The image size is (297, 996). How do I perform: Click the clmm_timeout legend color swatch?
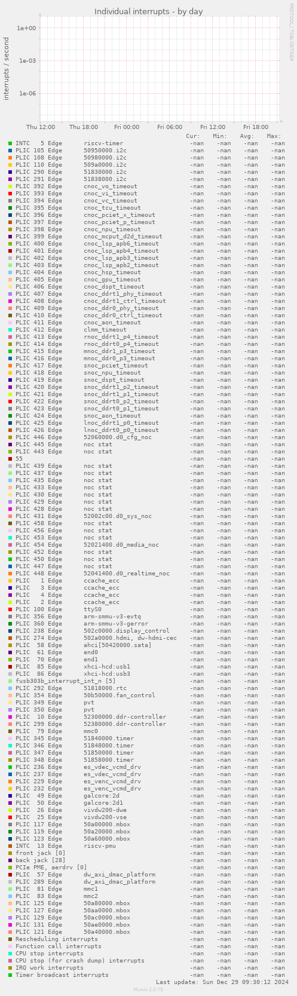(x=10, y=330)
